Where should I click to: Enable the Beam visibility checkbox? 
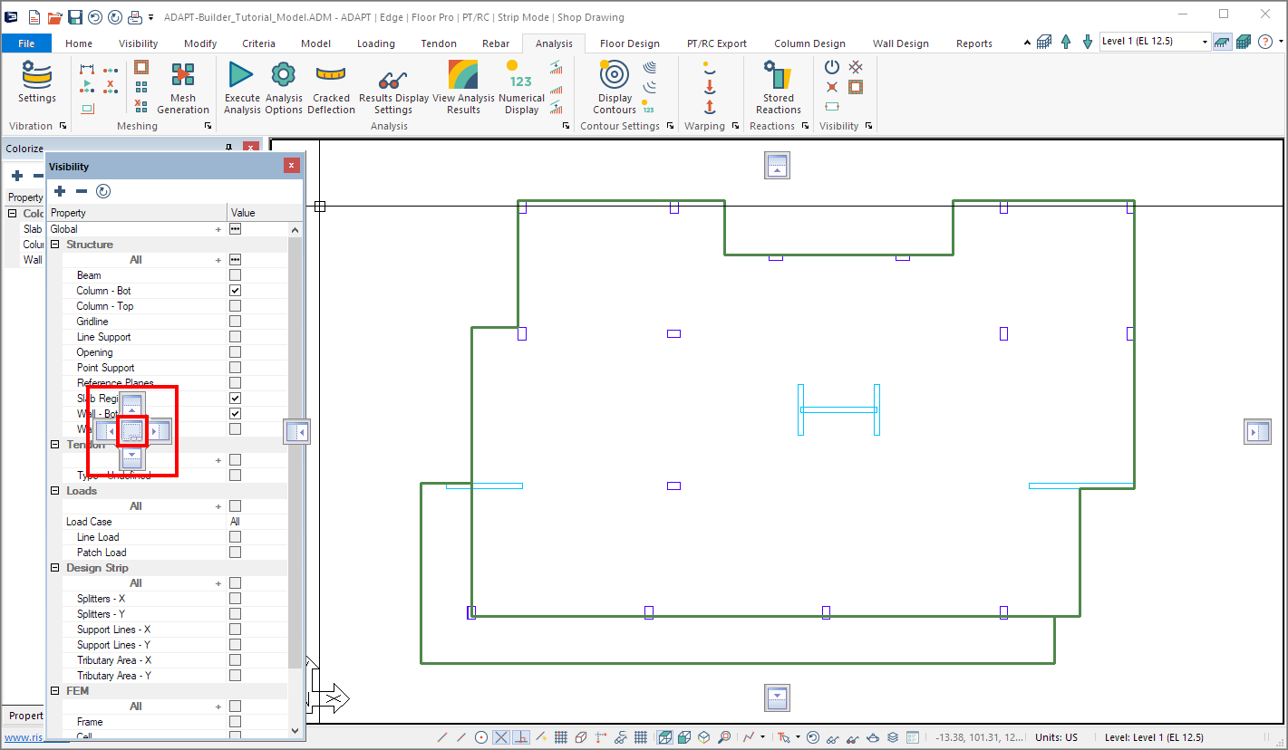(236, 275)
